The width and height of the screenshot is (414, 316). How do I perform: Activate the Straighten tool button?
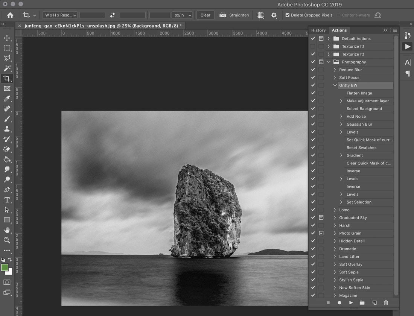point(234,15)
